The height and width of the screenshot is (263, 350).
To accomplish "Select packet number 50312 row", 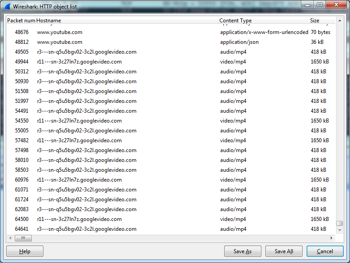I will [x=171, y=72].
